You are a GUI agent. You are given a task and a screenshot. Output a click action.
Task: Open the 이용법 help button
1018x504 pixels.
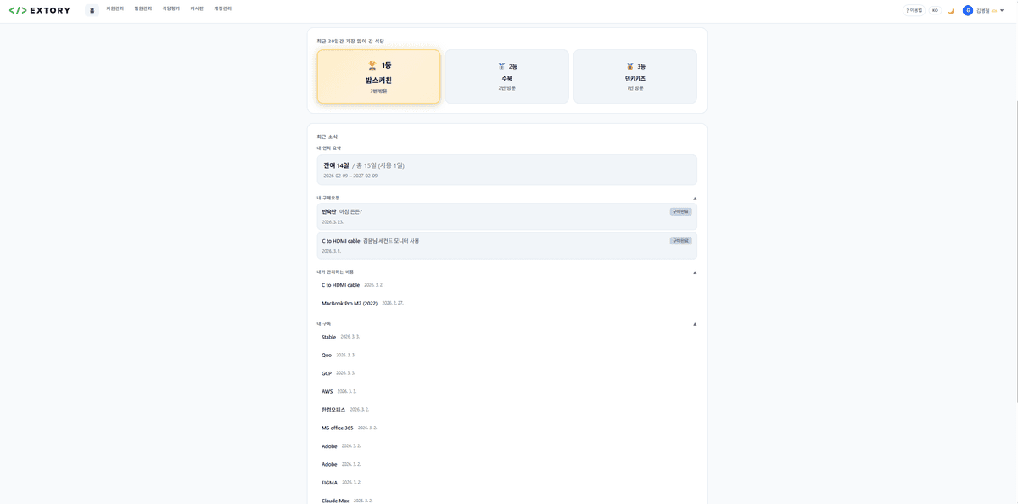(914, 10)
